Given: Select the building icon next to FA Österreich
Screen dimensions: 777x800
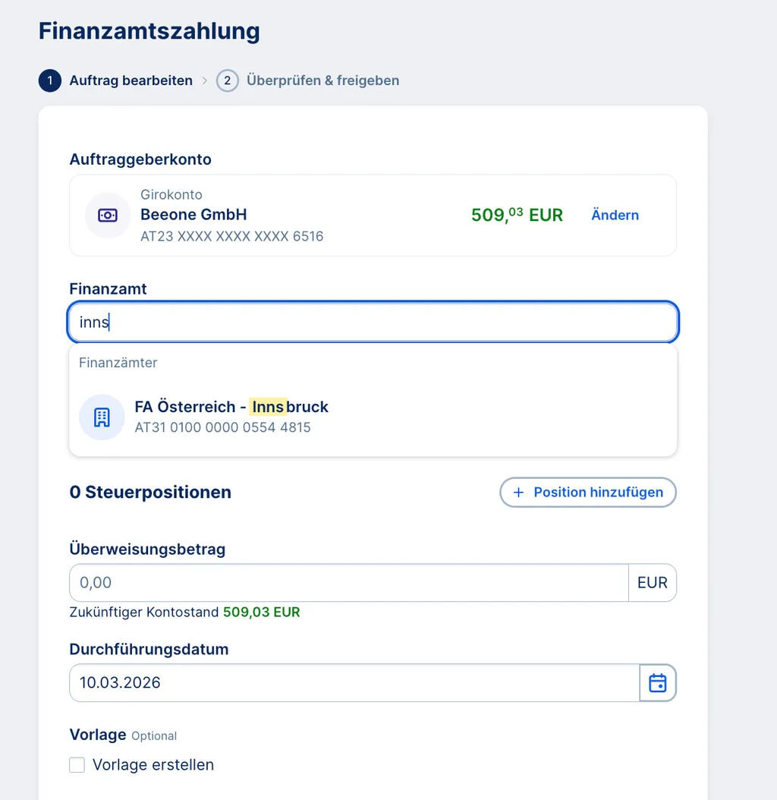Looking at the screenshot, I should [x=102, y=417].
